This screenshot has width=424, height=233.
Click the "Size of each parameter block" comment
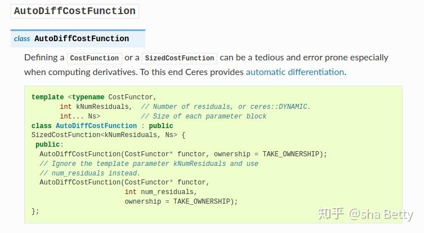pos(204,116)
